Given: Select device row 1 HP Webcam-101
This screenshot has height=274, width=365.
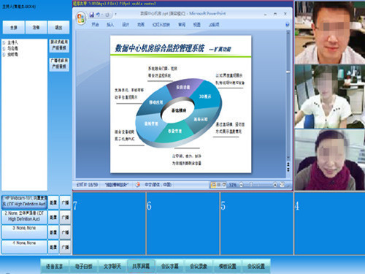Looking at the screenshot, I should coord(24,202).
